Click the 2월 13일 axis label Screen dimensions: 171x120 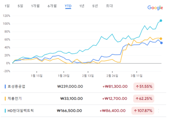point(88,75)
